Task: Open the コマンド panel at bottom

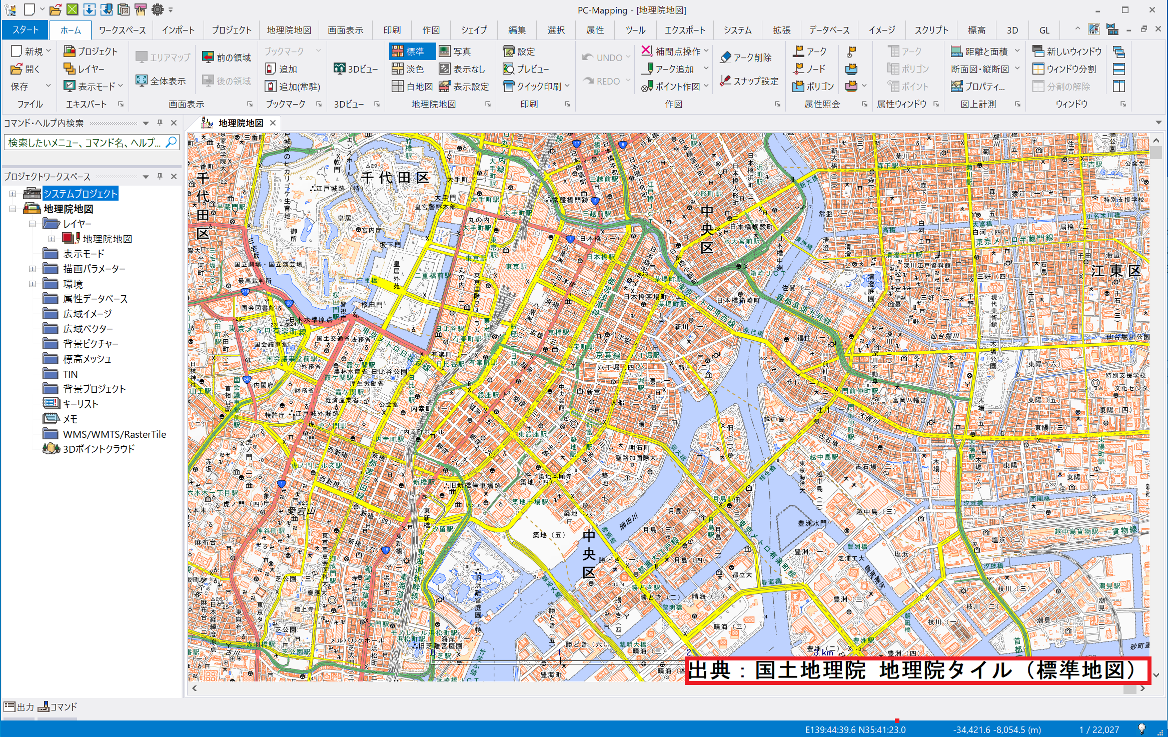Action: click(x=58, y=706)
